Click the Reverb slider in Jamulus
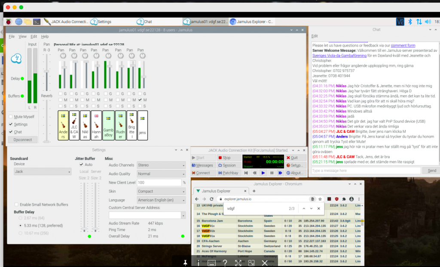 (x=46, y=121)
